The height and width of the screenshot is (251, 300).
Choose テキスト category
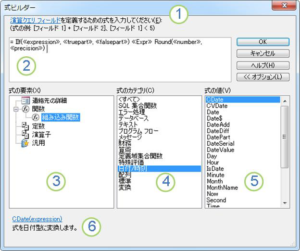[x=159, y=125]
